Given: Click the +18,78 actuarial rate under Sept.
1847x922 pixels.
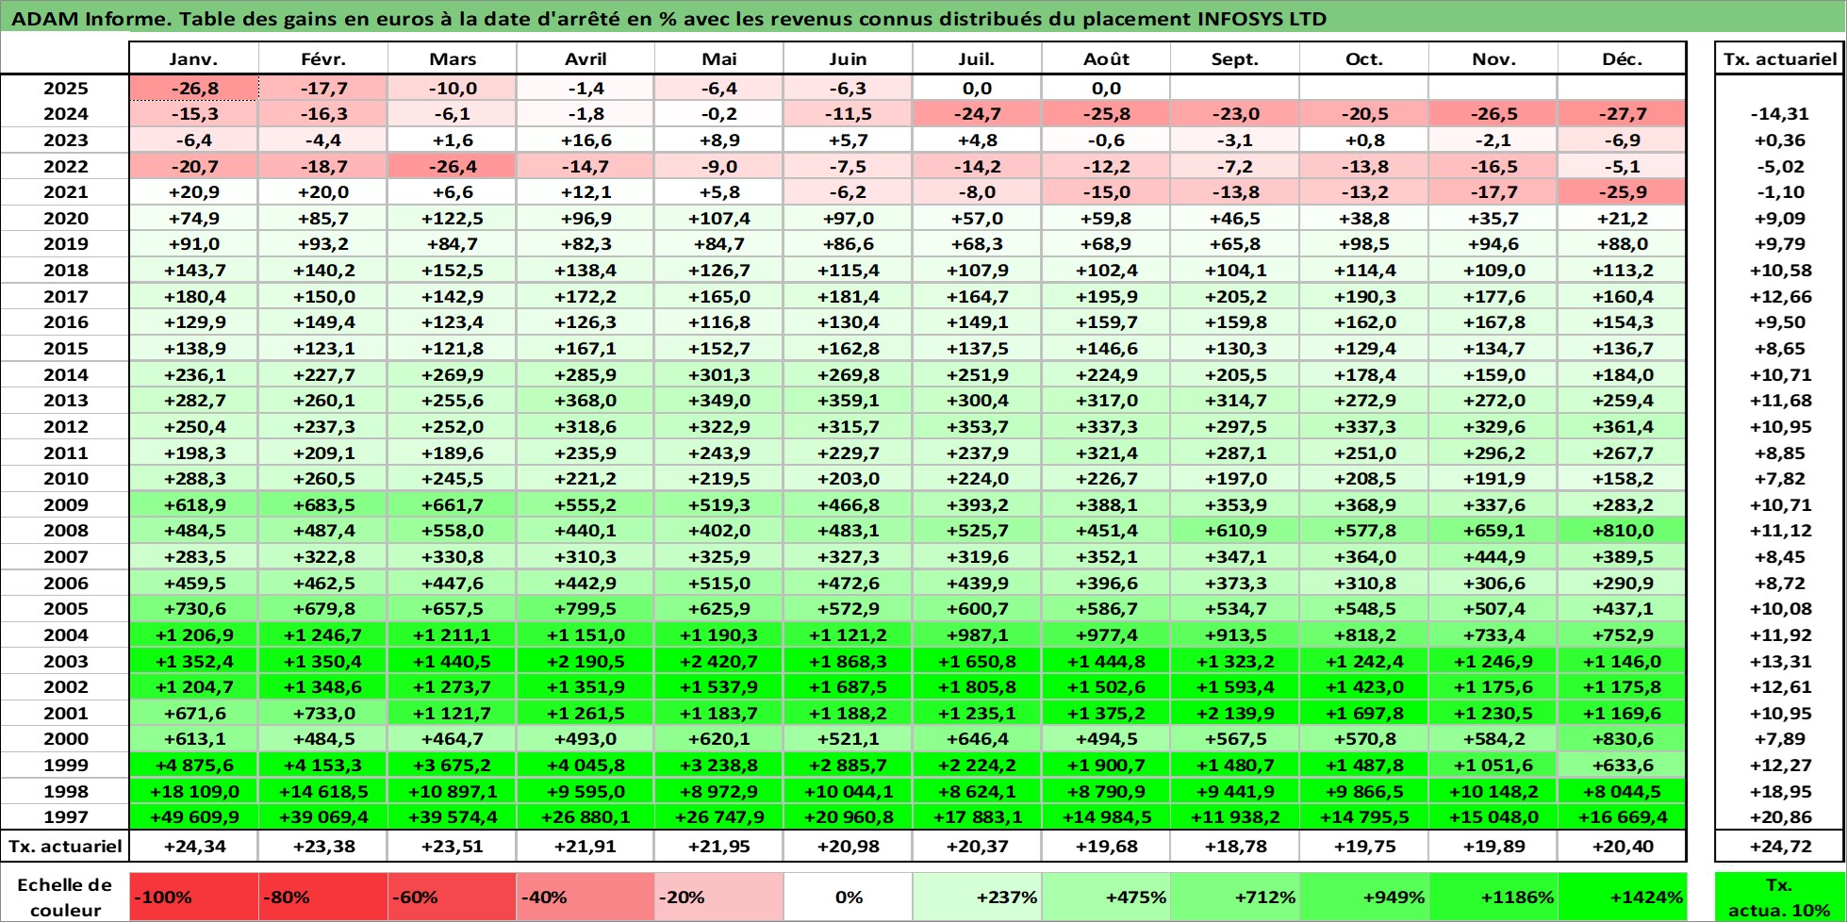Looking at the screenshot, I should click(1235, 846).
